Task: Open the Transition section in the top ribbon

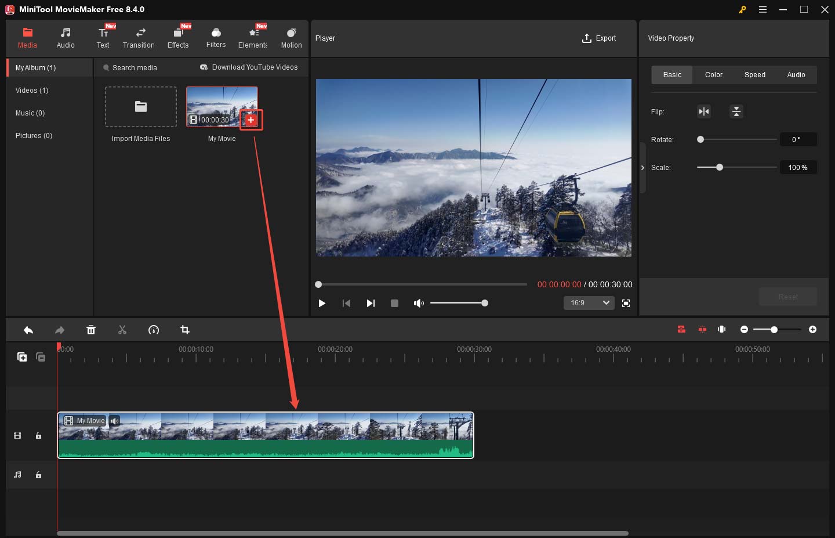Action: tap(139, 37)
